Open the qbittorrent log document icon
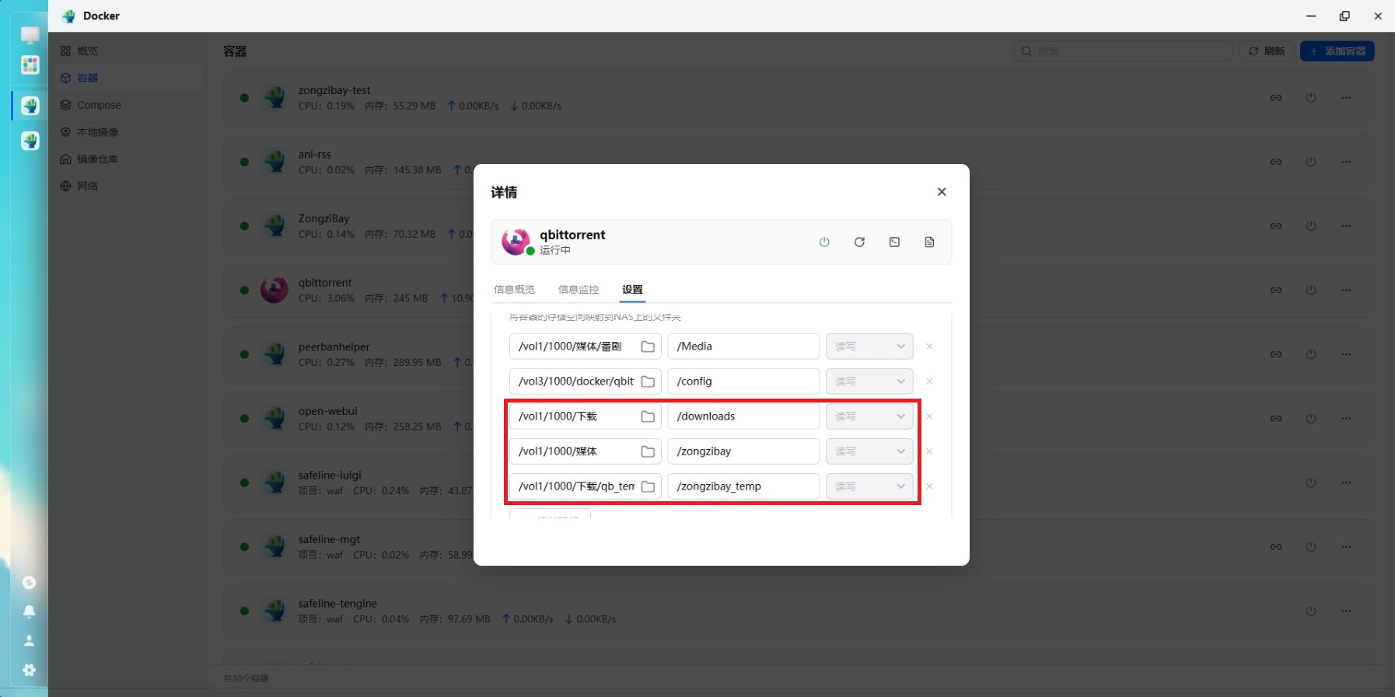This screenshot has width=1395, height=697. [929, 242]
